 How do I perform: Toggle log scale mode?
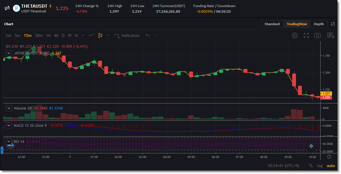coord(320,166)
